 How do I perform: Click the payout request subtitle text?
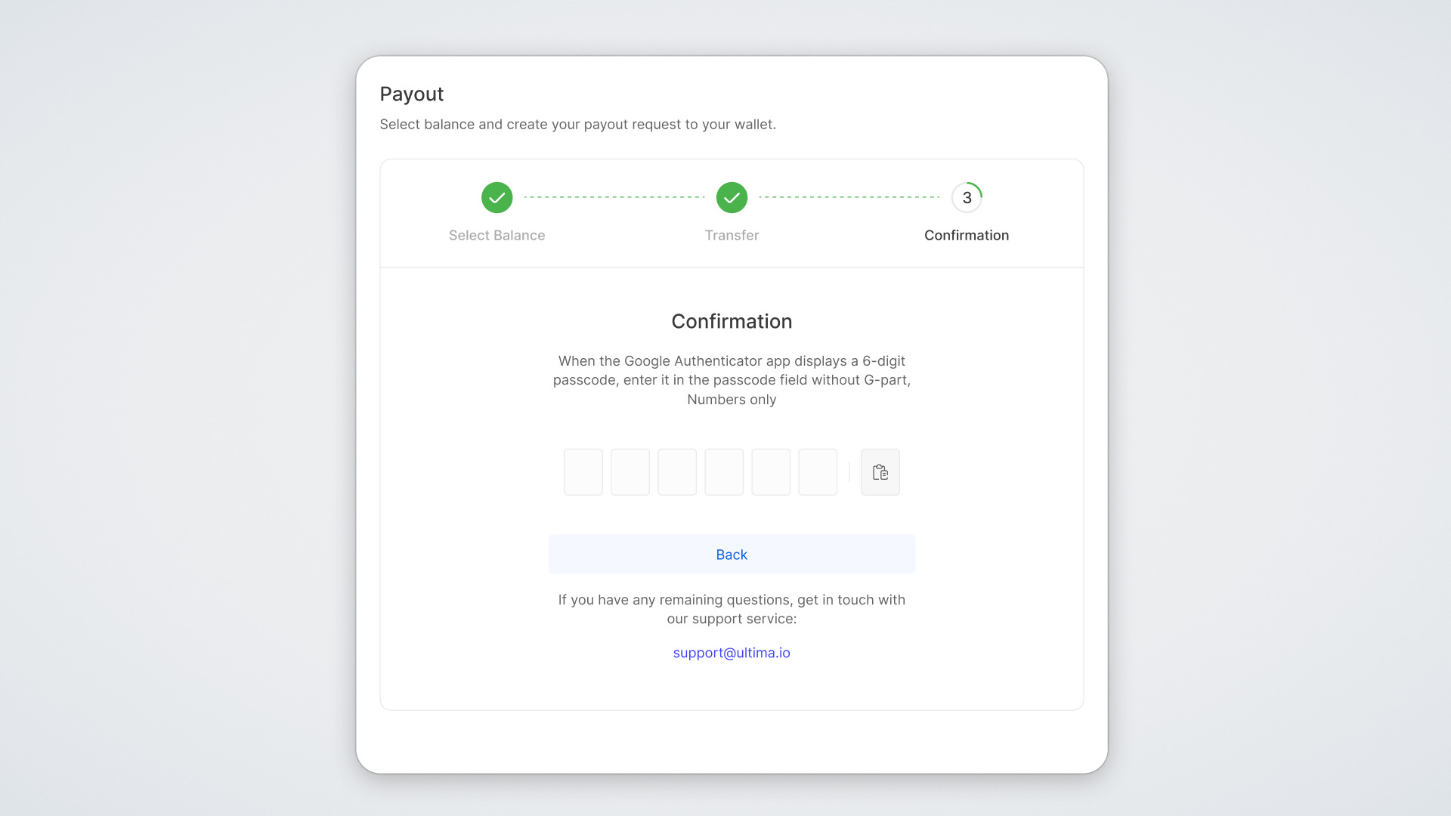(577, 125)
